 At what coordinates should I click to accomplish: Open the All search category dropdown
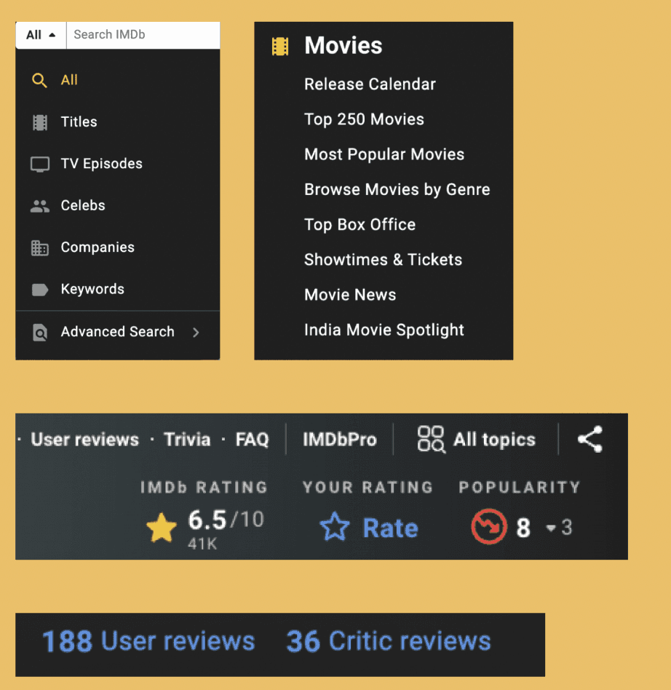coord(41,35)
